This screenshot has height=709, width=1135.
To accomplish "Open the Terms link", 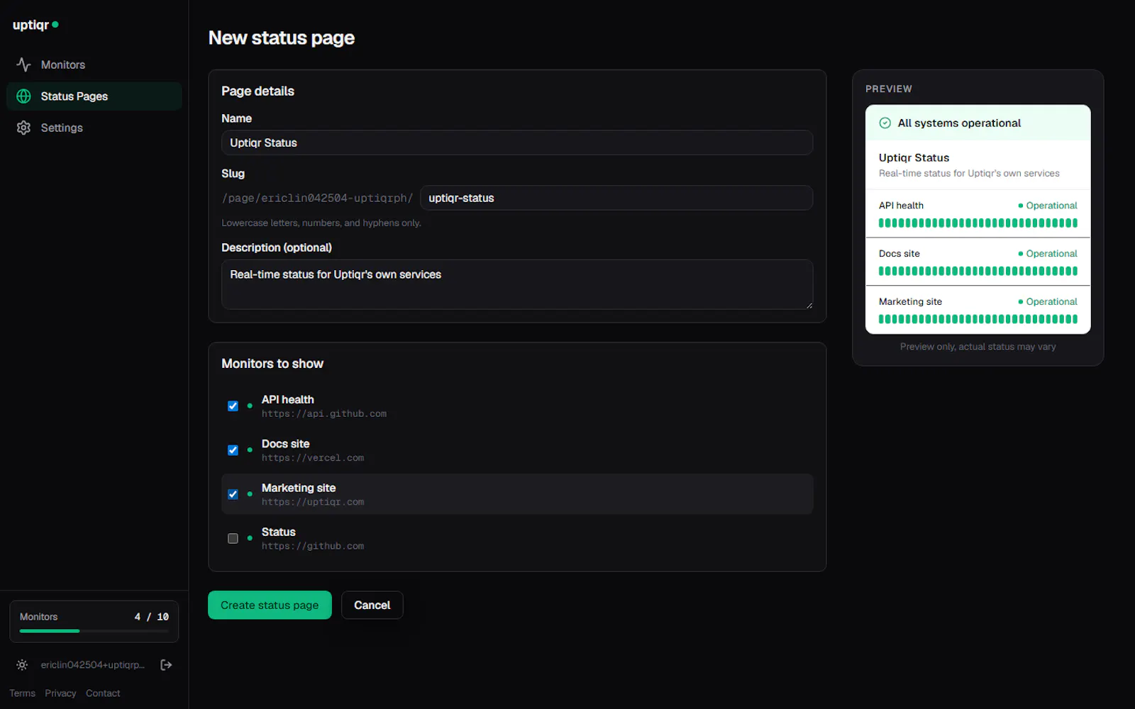I will point(22,693).
